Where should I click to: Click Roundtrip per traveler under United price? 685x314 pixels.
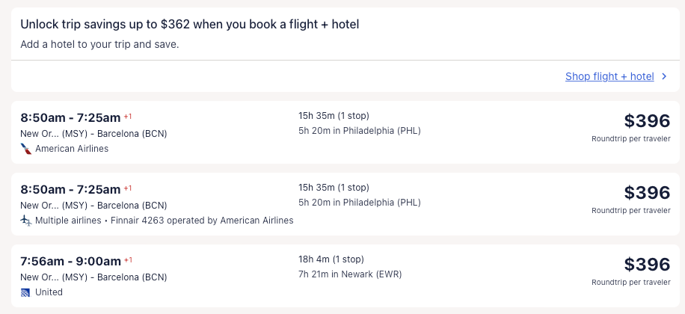tap(630, 283)
